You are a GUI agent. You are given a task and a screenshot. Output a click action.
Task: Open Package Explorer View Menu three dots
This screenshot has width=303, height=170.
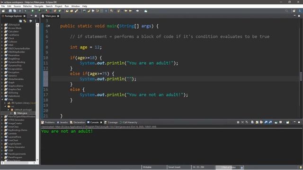click(36, 21)
